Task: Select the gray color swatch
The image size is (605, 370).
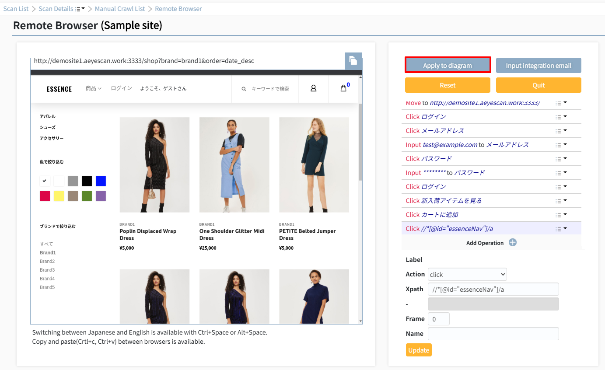Action: pos(73,181)
